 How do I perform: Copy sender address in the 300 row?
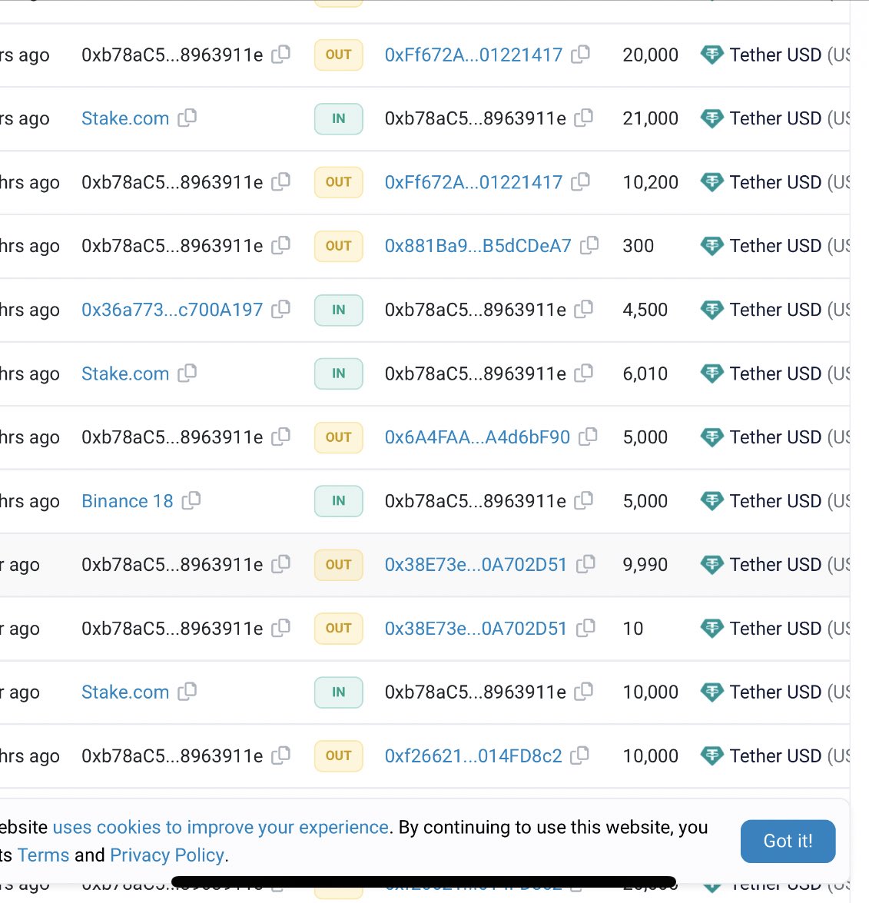[280, 245]
